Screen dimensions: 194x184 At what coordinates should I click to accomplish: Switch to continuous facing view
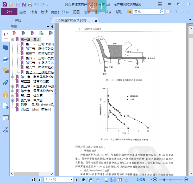point(127,180)
